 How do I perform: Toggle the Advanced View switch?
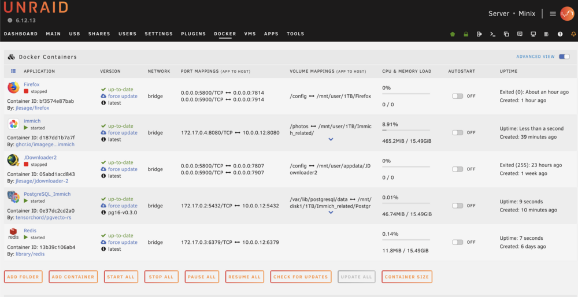click(564, 57)
